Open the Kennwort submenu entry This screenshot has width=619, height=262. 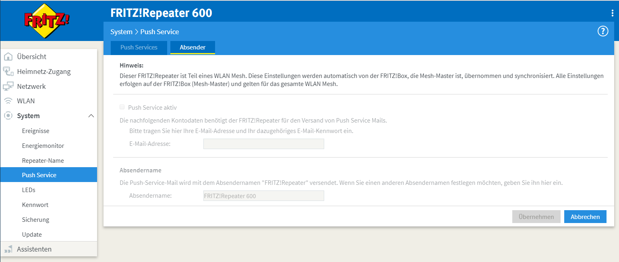click(x=35, y=205)
